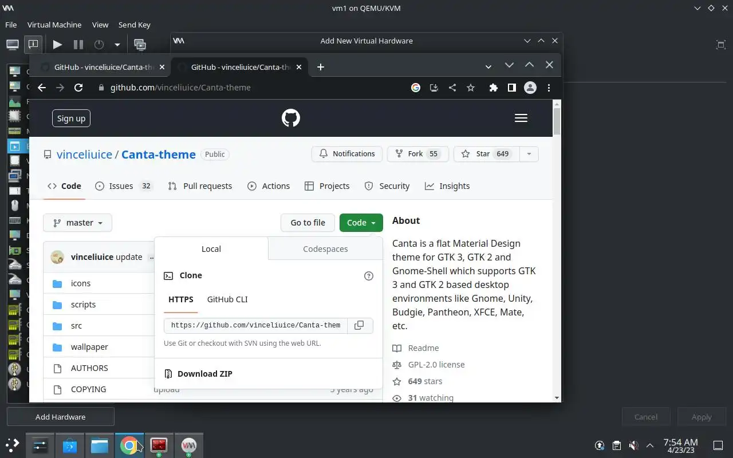
Task: Open the src folder
Action: tap(76, 326)
